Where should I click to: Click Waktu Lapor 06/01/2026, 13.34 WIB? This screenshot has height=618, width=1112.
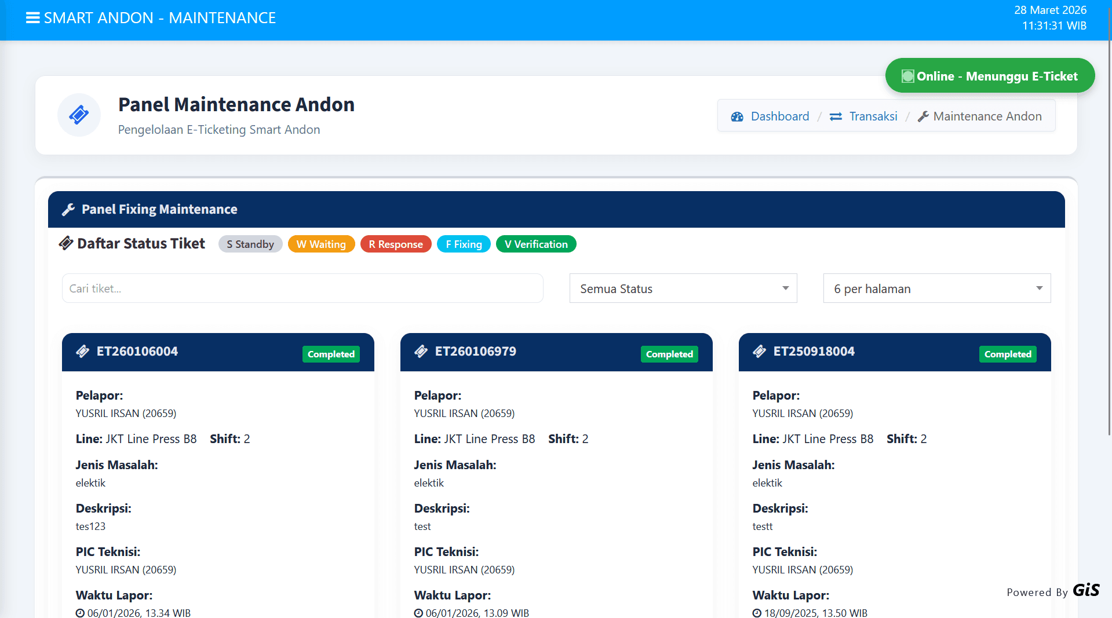(x=139, y=613)
